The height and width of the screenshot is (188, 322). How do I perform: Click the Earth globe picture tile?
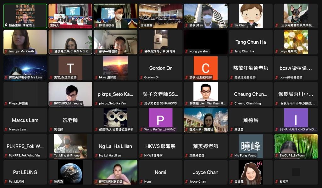coord(70,172)
